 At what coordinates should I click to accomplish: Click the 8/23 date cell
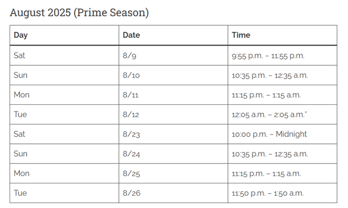coord(173,134)
